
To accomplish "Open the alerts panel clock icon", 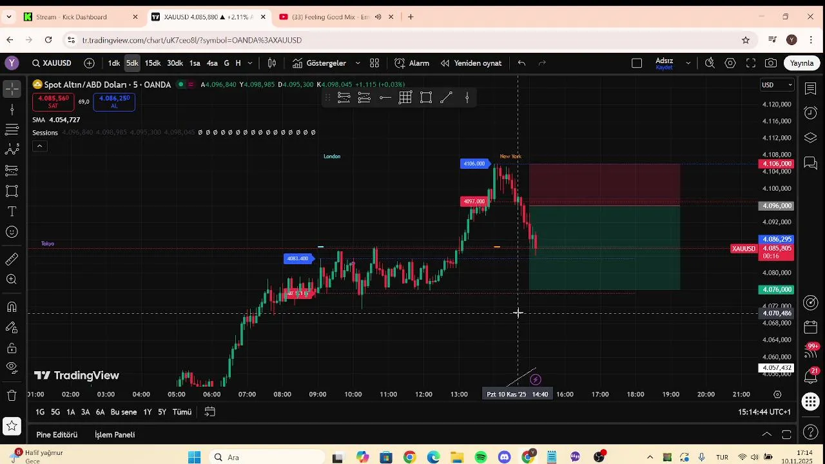I will [x=811, y=113].
